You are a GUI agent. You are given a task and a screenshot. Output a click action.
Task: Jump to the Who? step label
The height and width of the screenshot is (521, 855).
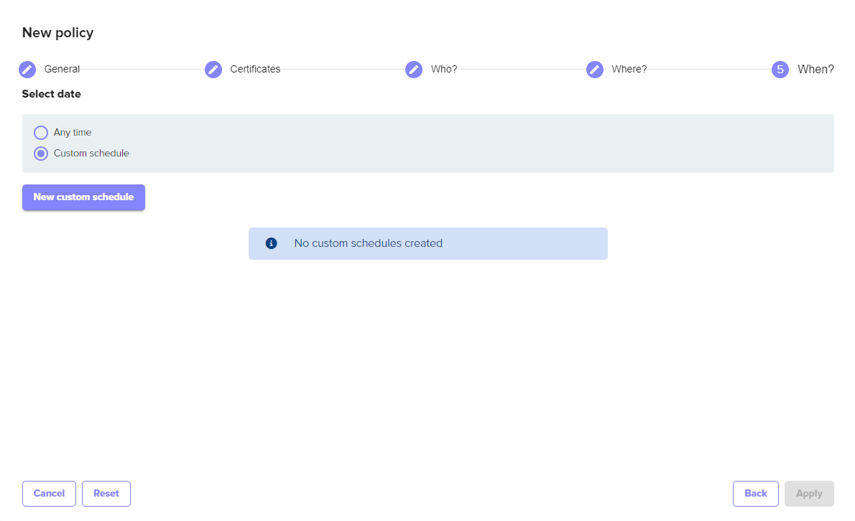(444, 70)
